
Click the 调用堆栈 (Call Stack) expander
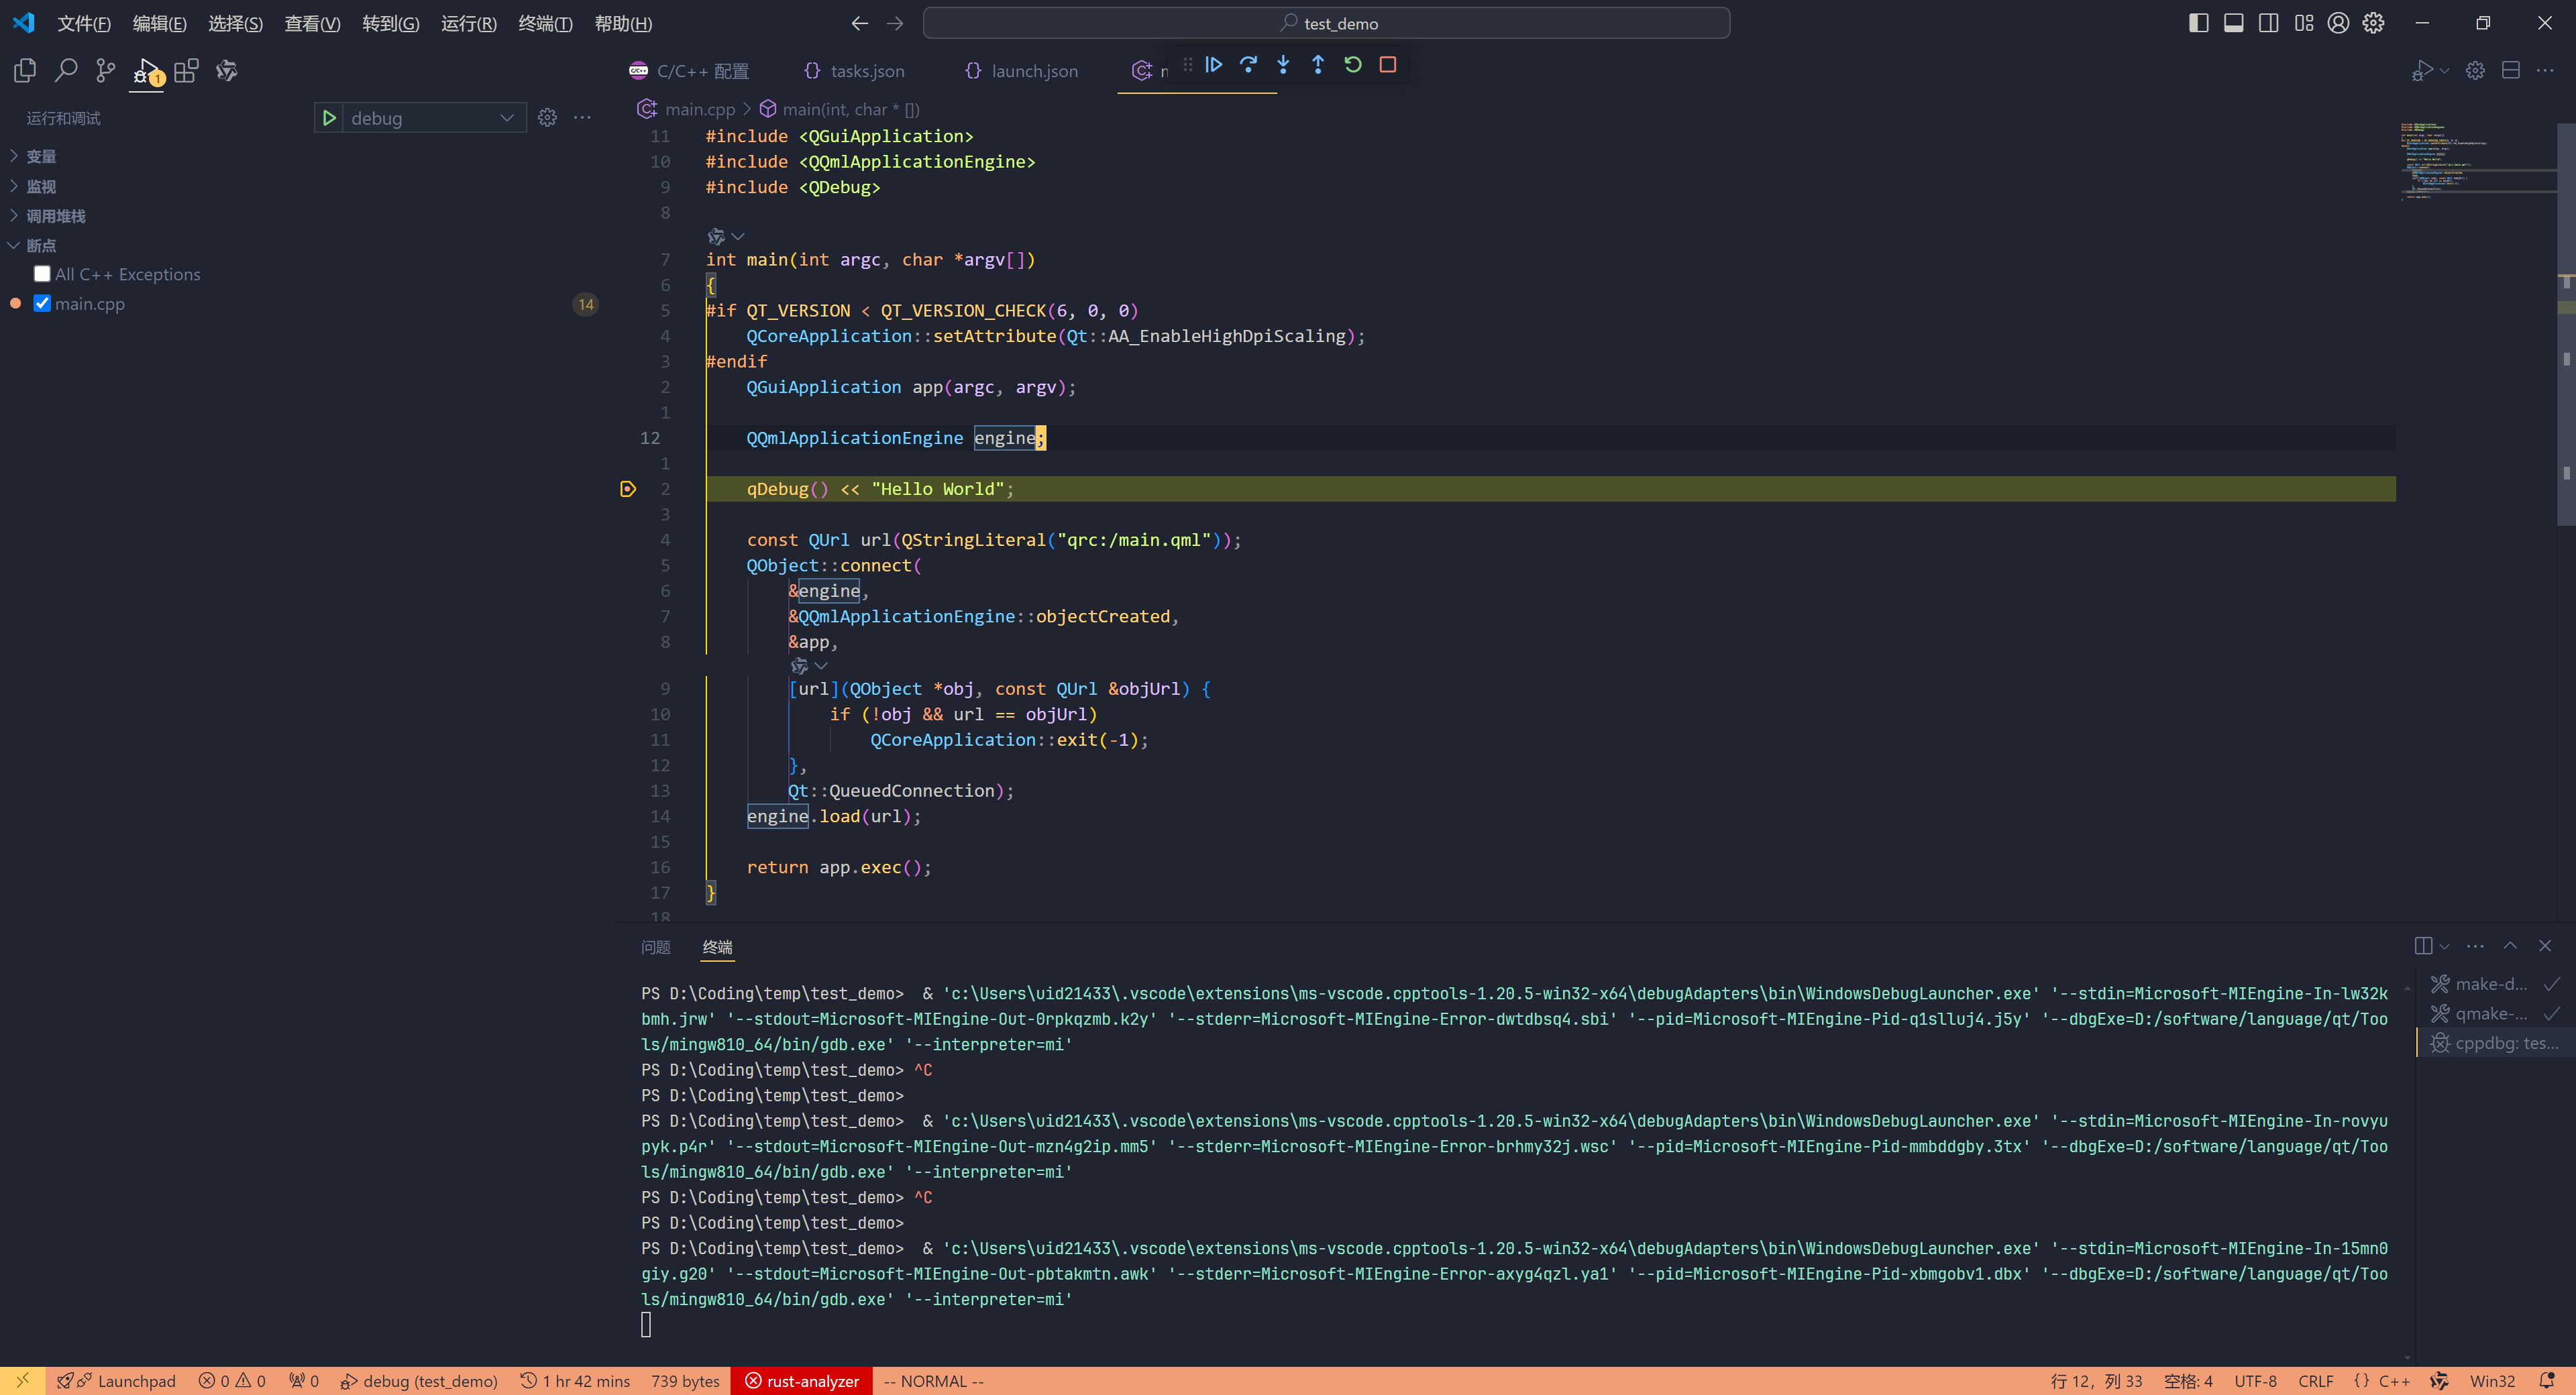click(x=13, y=215)
